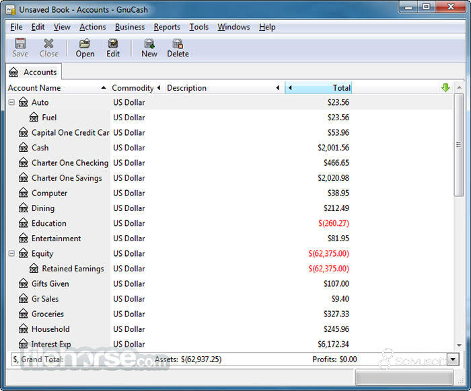
Task: Click the scrollbar up arrow
Action: coord(459,87)
